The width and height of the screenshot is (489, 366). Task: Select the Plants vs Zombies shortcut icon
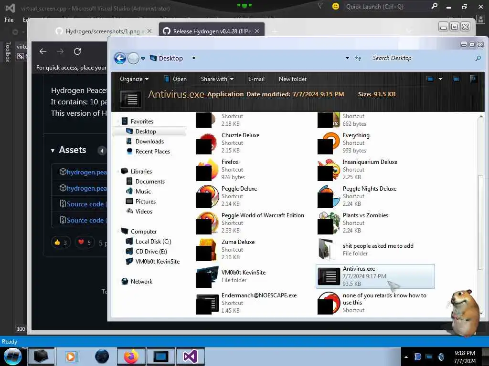[329, 223]
